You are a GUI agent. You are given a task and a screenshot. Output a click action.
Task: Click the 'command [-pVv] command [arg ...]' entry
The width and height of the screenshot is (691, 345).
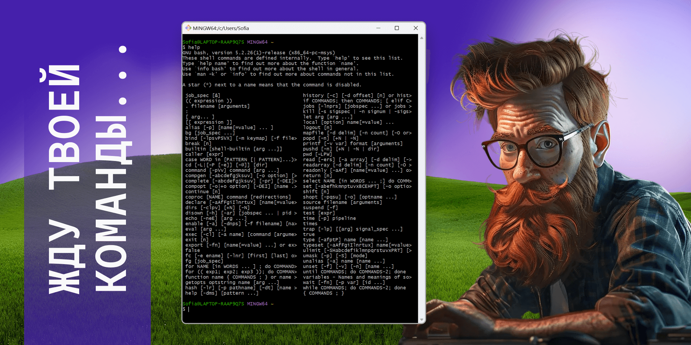coord(232,170)
